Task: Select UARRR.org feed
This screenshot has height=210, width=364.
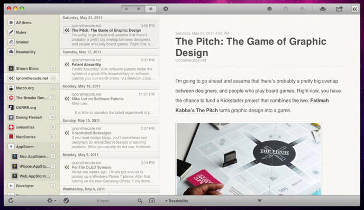Action: click(x=31, y=107)
